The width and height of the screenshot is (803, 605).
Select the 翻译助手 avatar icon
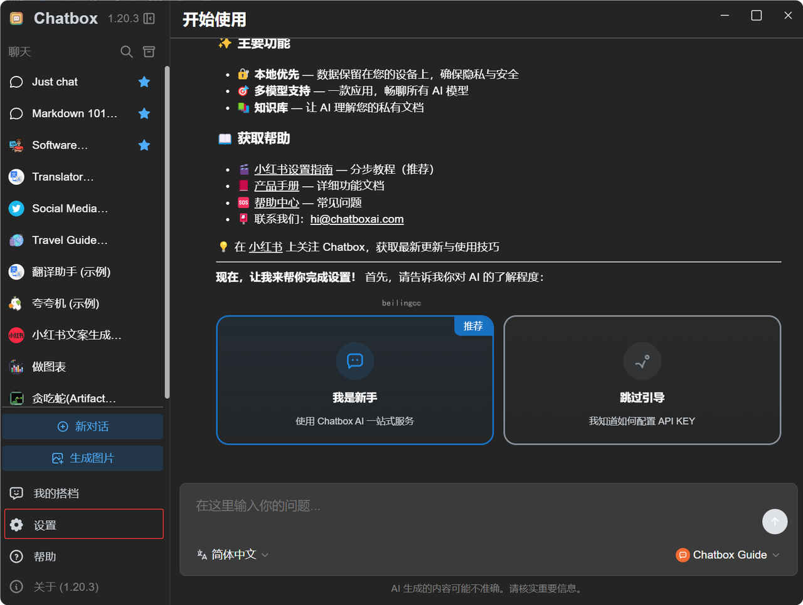16,271
